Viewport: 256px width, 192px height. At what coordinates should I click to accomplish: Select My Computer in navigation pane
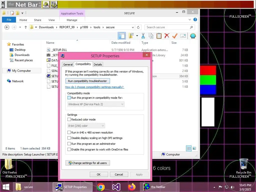(x=21, y=71)
